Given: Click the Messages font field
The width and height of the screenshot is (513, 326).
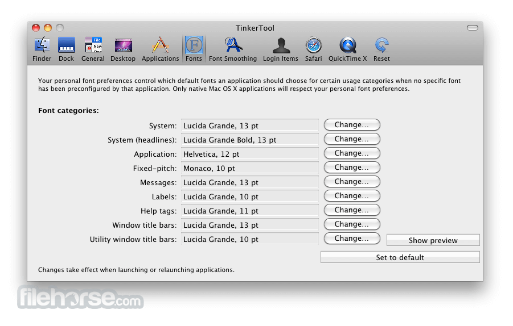Looking at the screenshot, I should pos(249,182).
